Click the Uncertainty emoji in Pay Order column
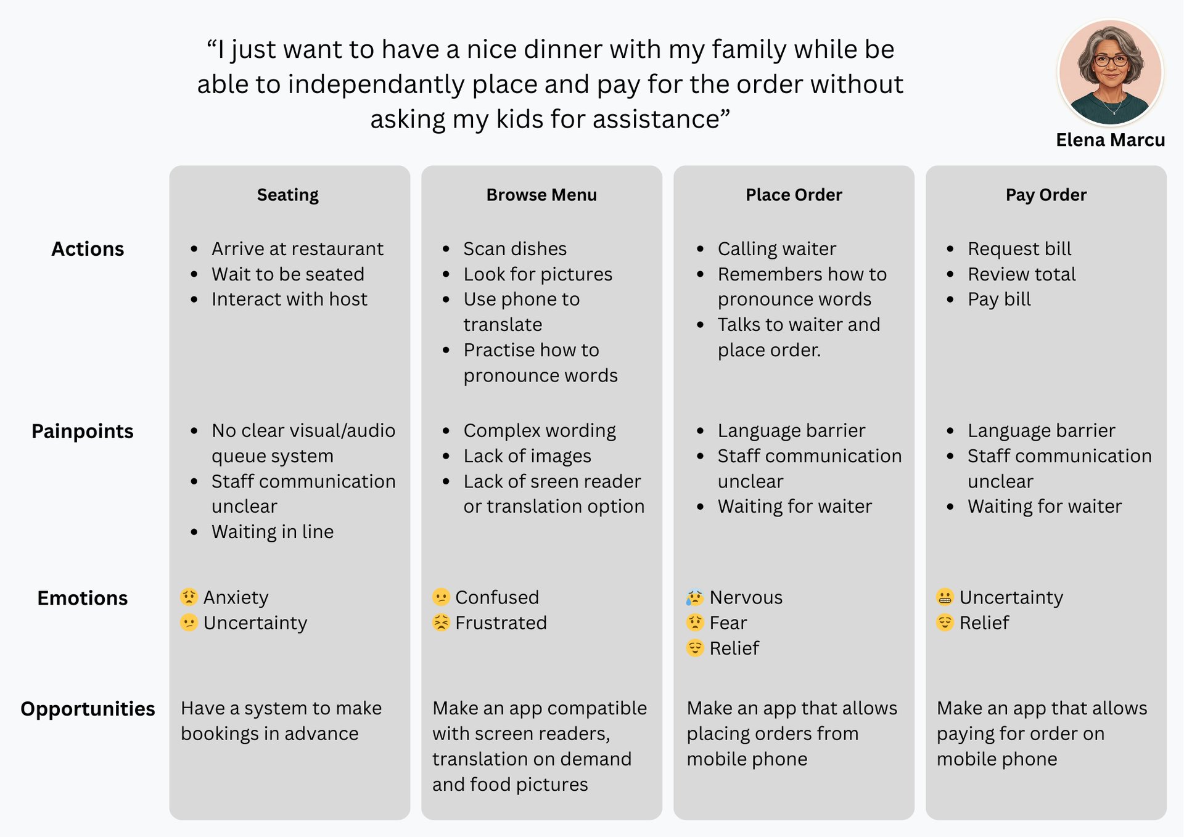Viewport: 1184px width, 837px height. pyautogui.click(x=945, y=597)
